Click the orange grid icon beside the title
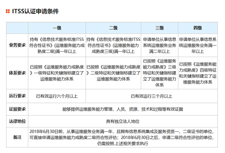The image size is (225, 153). pyautogui.click(x=8, y=11)
